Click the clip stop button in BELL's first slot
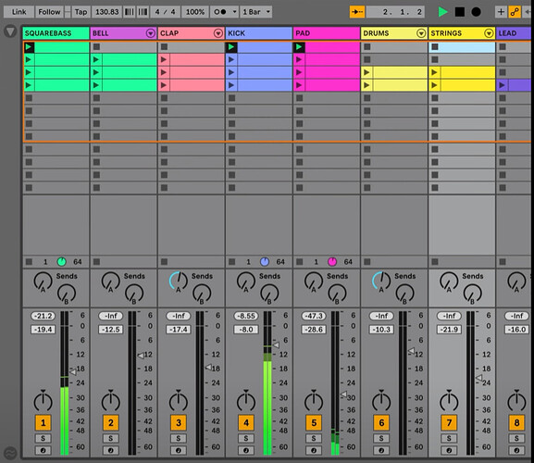Viewport: 534px width, 463px height. coord(97,46)
